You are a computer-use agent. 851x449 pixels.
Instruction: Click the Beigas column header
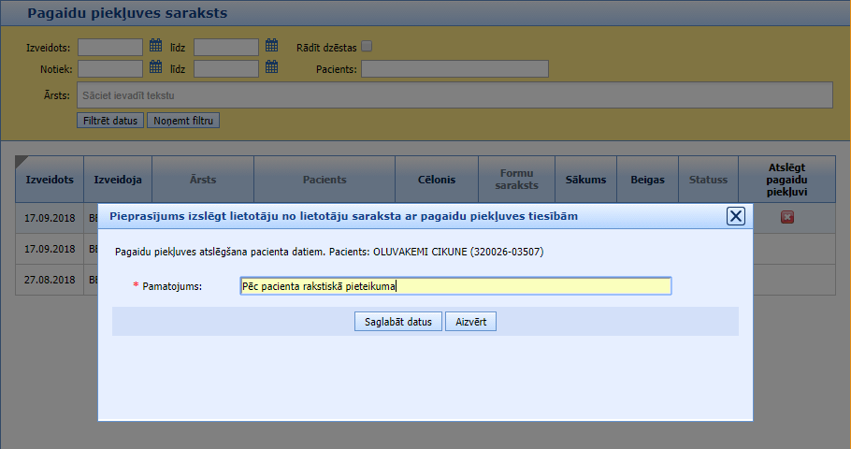pyautogui.click(x=647, y=179)
